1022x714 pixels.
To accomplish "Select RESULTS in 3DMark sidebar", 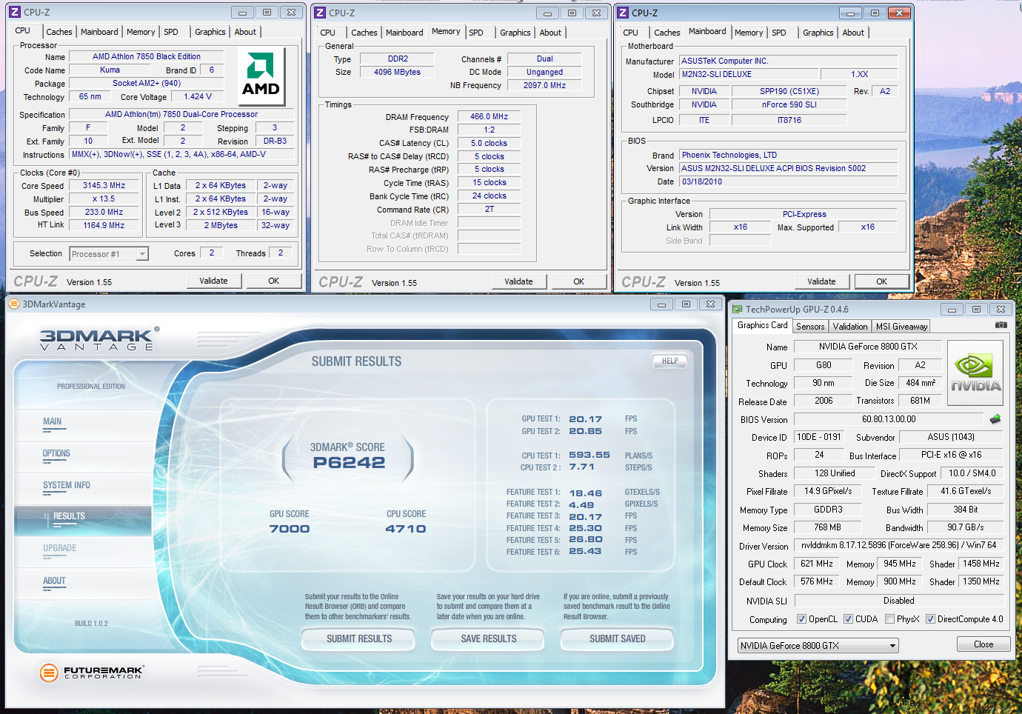I will (x=69, y=516).
